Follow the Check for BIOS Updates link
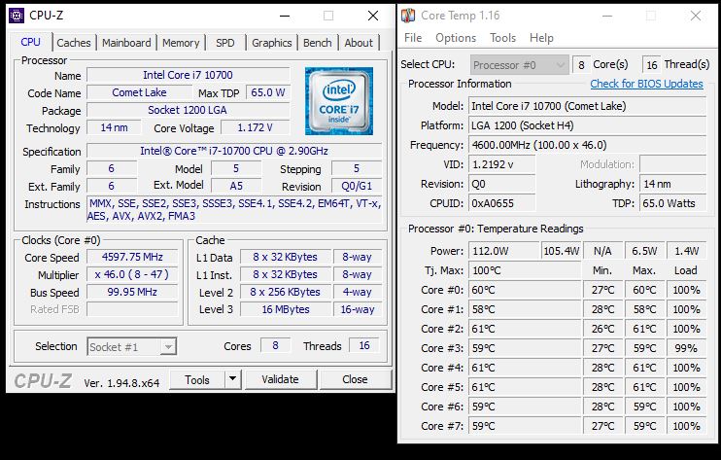The height and width of the screenshot is (460, 721). pos(646,84)
